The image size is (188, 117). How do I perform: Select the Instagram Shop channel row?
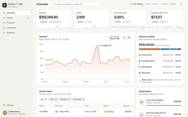pyautogui.click(x=160, y=61)
